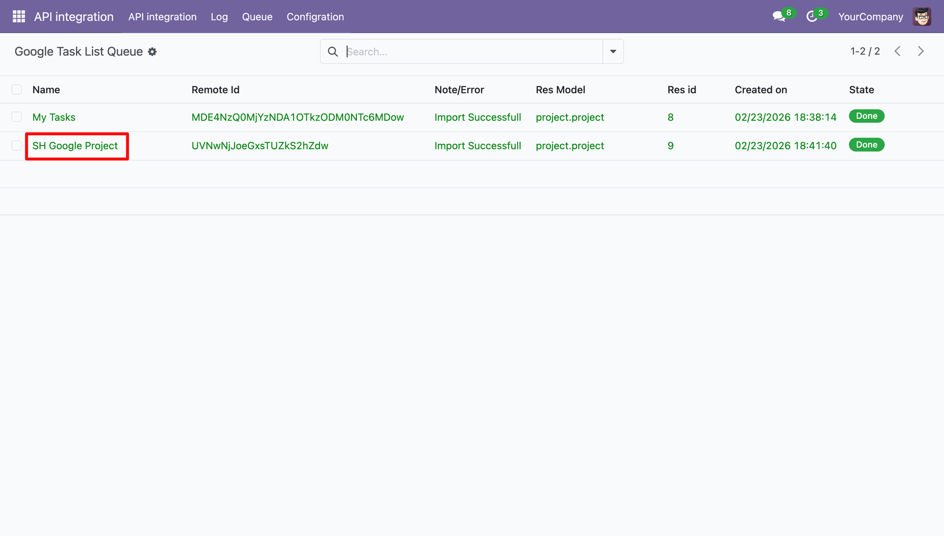
Task: Open the Queue menu
Action: pyautogui.click(x=257, y=17)
